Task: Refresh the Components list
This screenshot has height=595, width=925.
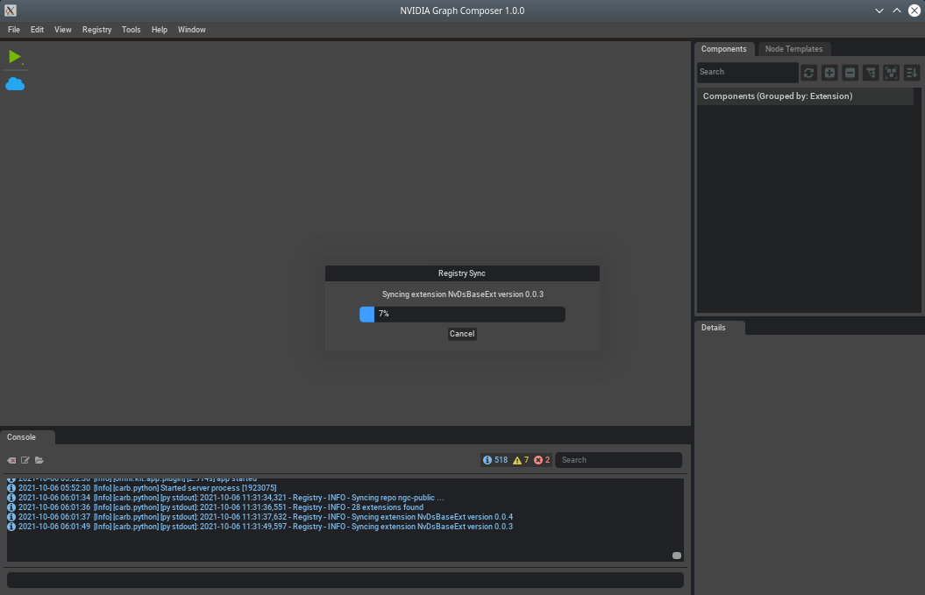Action: [809, 73]
